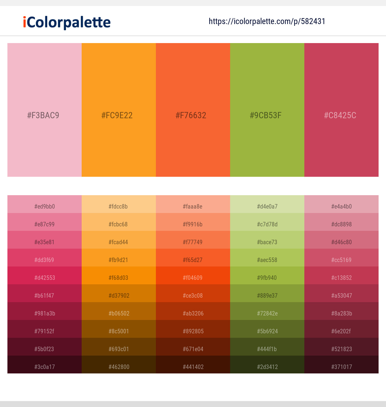Screen dimensions: 386x407
Task: Click the #f04609 vivid red-orange shade
Action: pos(193,276)
